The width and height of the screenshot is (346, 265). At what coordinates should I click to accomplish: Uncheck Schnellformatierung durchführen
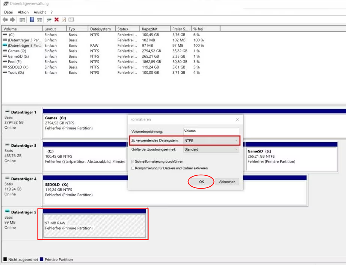click(133, 161)
